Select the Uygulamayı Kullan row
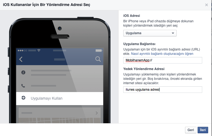The width and height of the screenshot is (212, 136). click(x=60, y=99)
